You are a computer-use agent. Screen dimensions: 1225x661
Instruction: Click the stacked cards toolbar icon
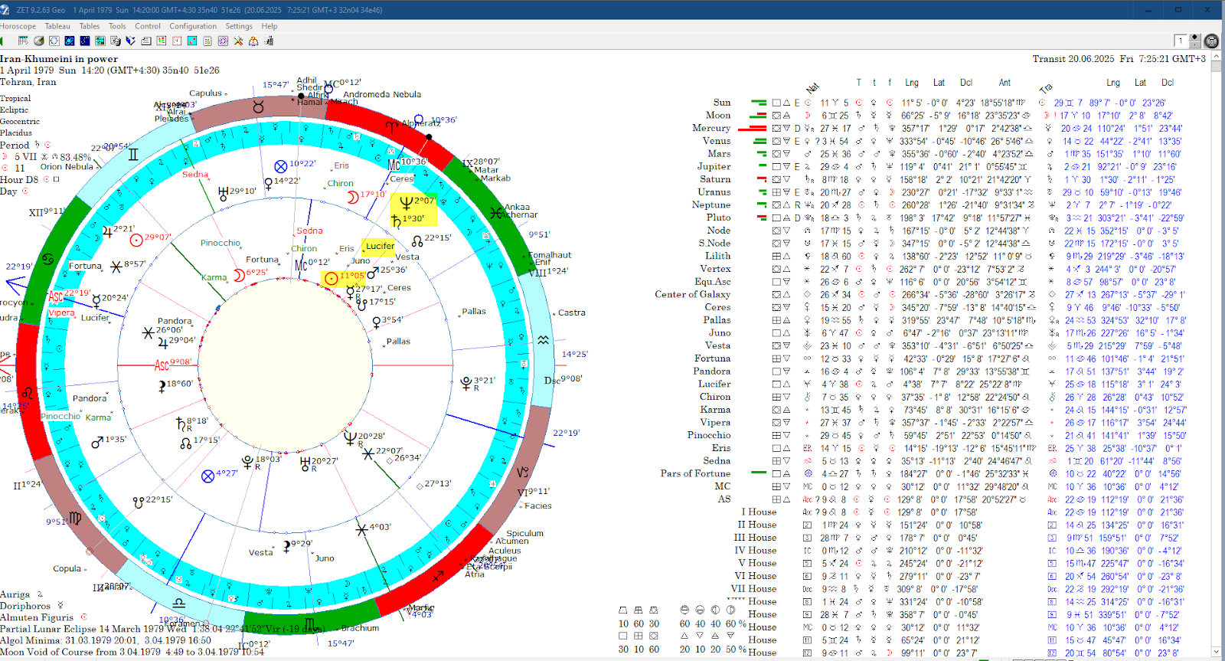(145, 41)
